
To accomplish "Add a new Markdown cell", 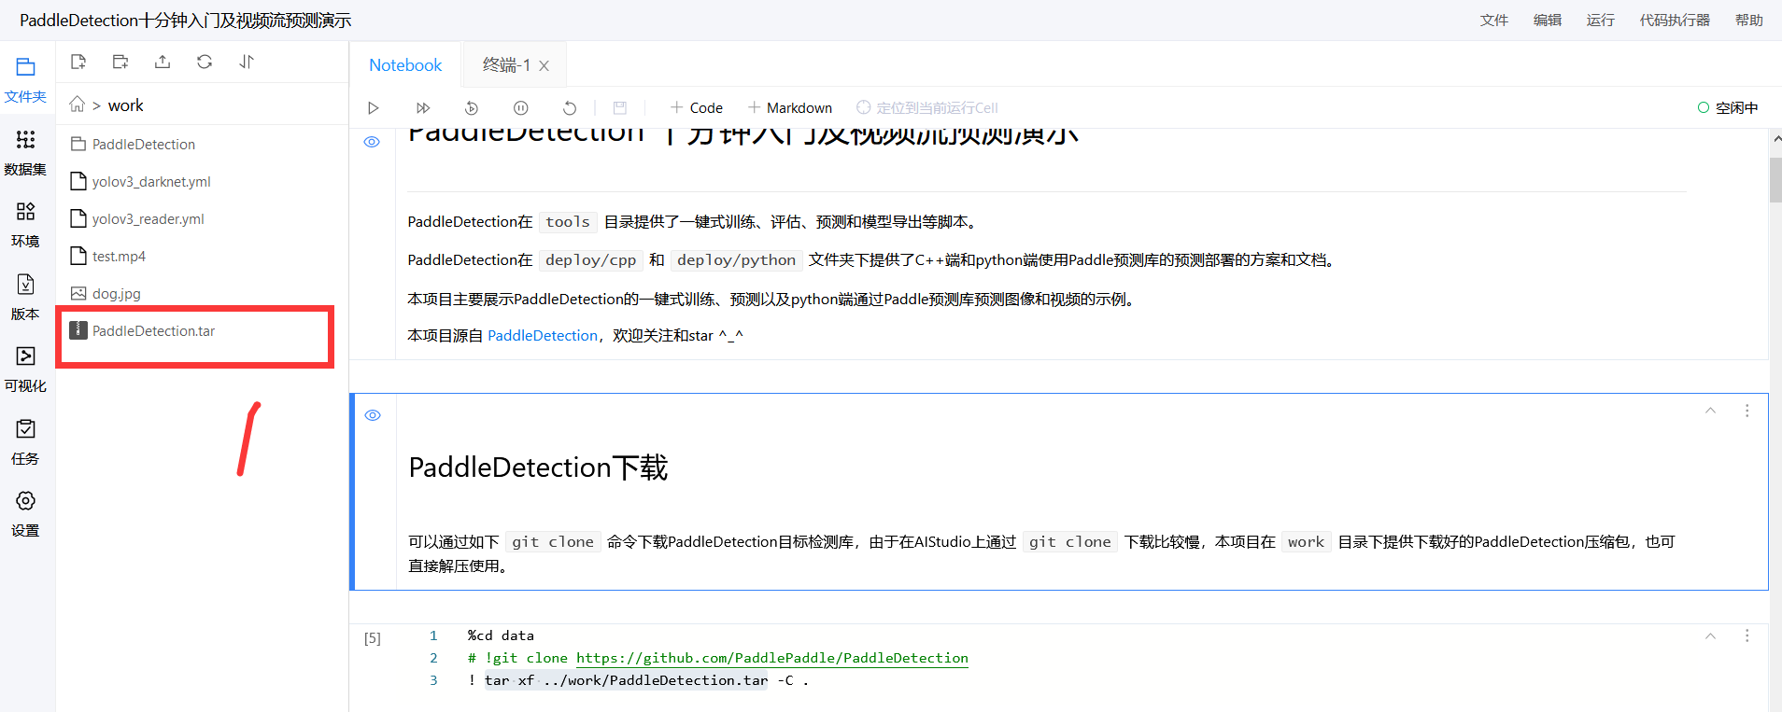I will [x=789, y=108].
